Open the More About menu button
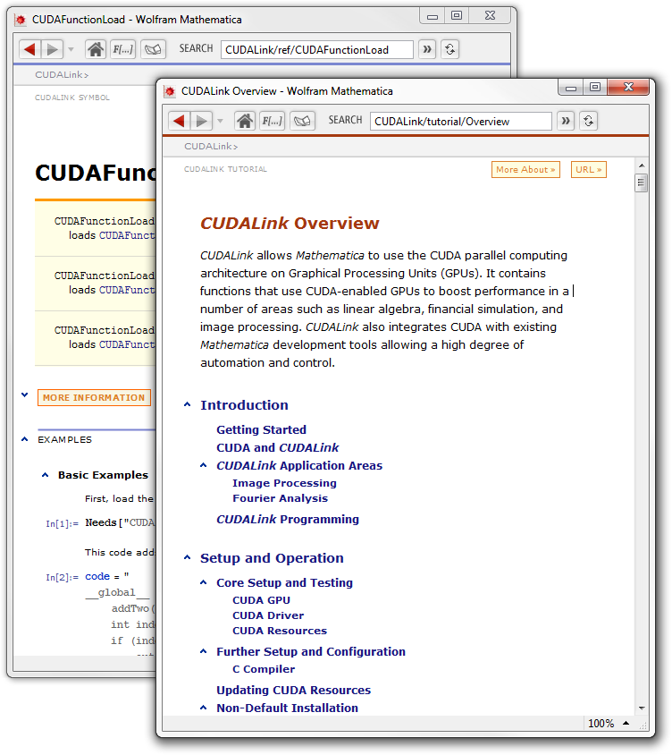The height and width of the screenshot is (755, 672). tap(525, 169)
